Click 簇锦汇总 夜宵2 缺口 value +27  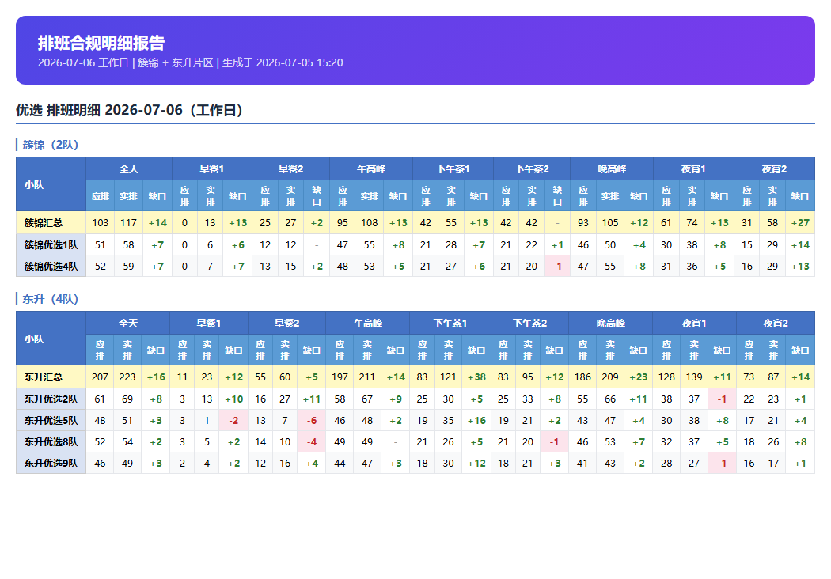tap(799, 223)
